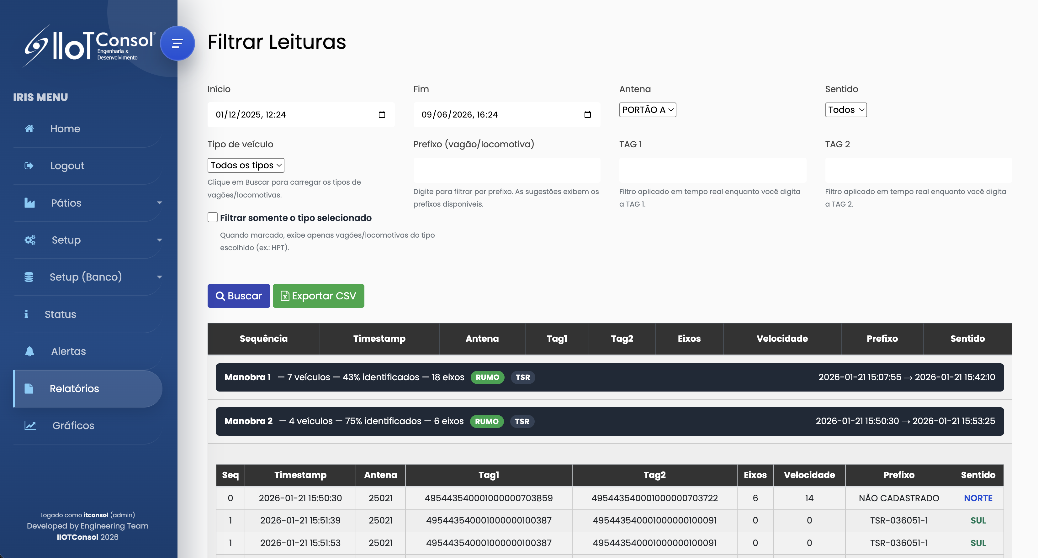Open the Sentido dropdown showing Todos
Image resolution: width=1038 pixels, height=558 pixels.
(x=846, y=110)
